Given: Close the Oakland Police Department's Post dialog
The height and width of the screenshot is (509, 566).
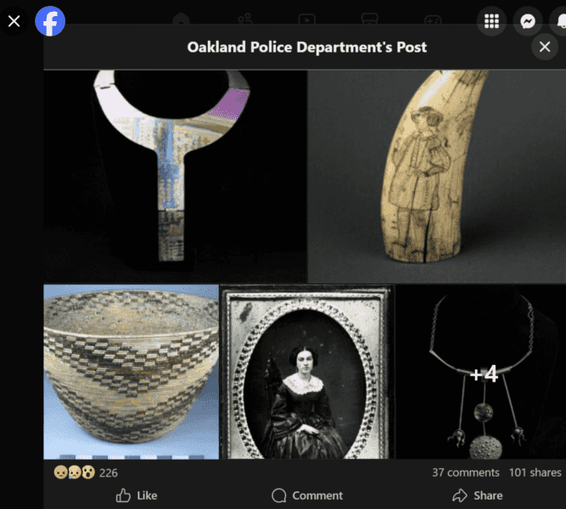Looking at the screenshot, I should coord(544,47).
